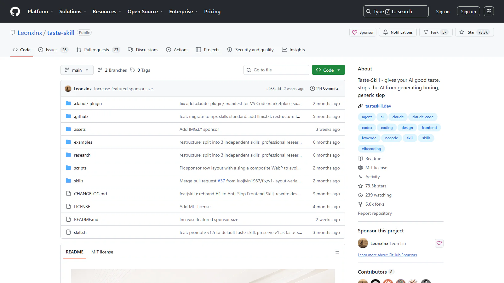Image resolution: width=504 pixels, height=283 pixels.
Task: Fork the repository
Action: pos(436,32)
